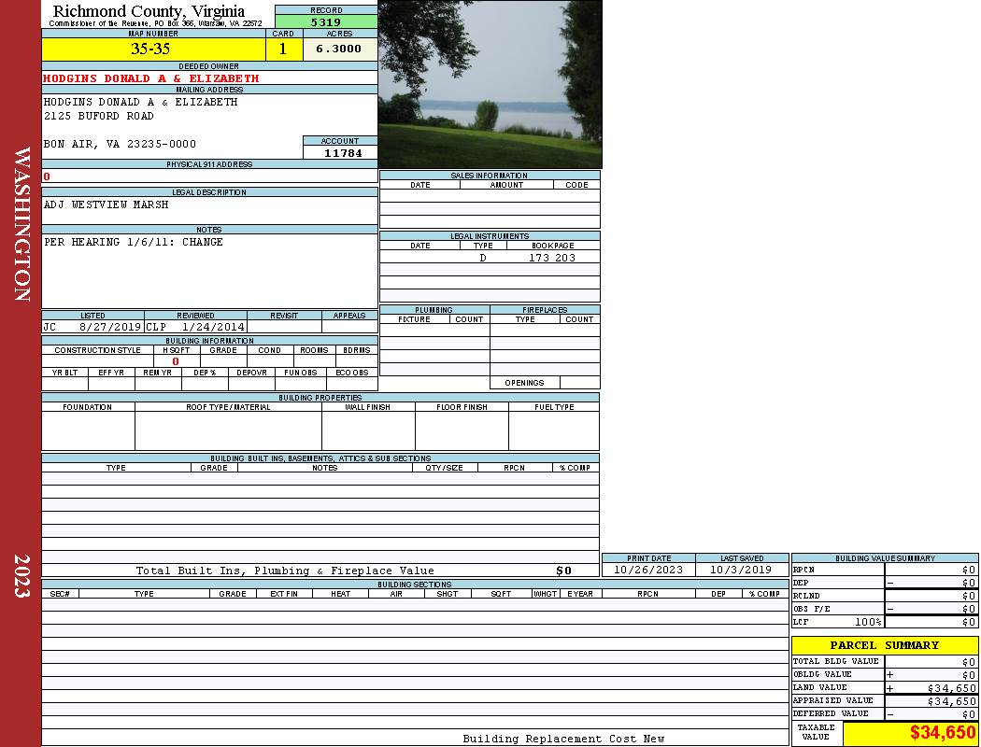This screenshot has height=747, width=981.
Task: Click the notes text about the 1/6/11 hearing
Action: [134, 242]
